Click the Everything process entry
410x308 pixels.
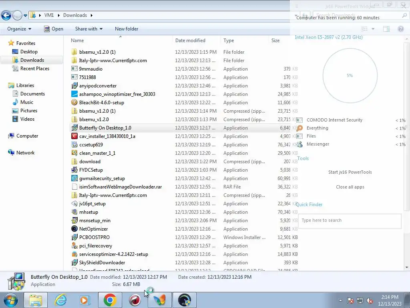coord(317,128)
